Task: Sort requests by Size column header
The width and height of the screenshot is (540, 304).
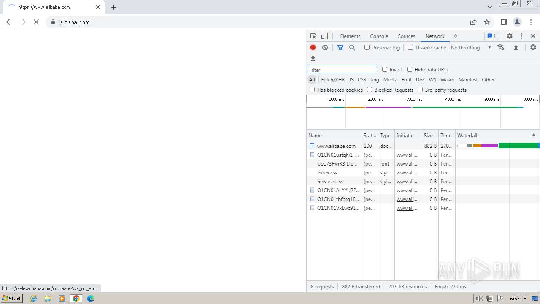Action: [430, 136]
